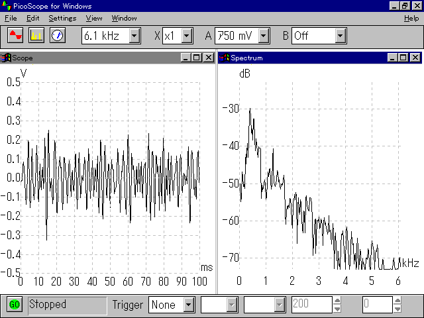
Task: Click the green GO button
Action: coord(15,305)
